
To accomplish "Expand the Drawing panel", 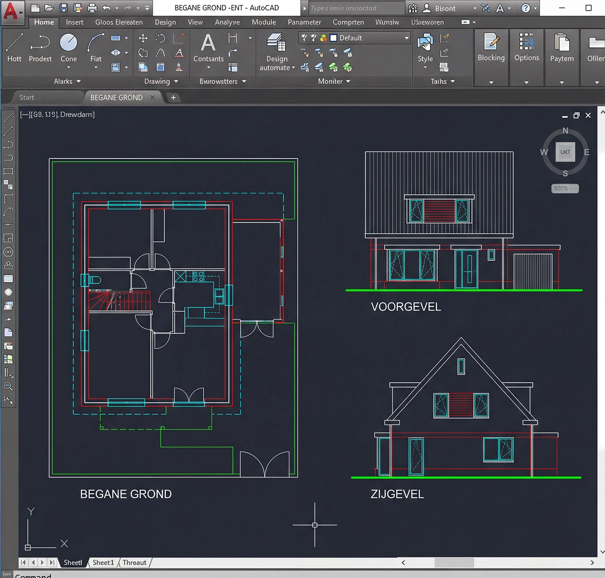I will tap(161, 81).
